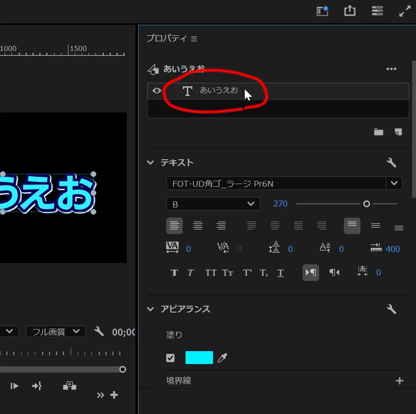
Task: Toggle underline text style
Action: point(281,273)
